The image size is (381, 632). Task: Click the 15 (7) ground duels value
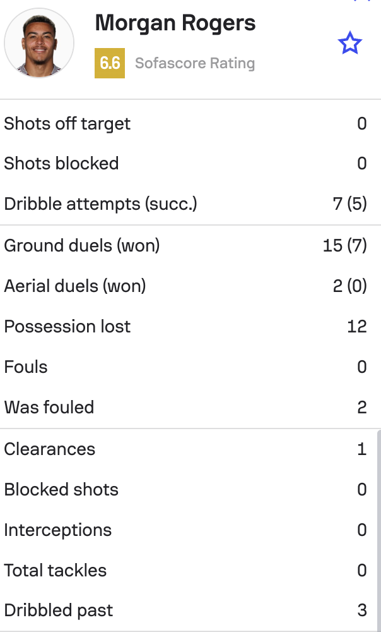(345, 246)
